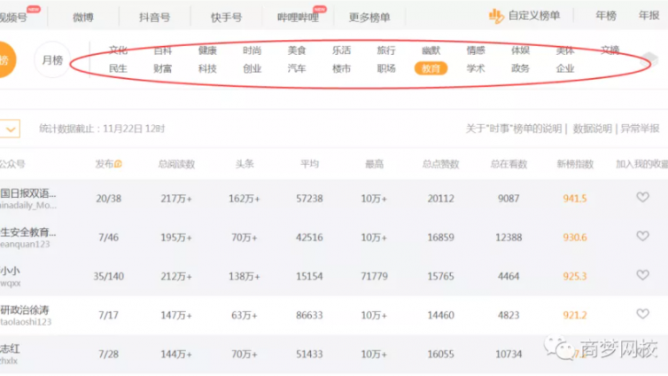Click the 57238 average reads value
This screenshot has width=668, height=376.
coord(310,199)
